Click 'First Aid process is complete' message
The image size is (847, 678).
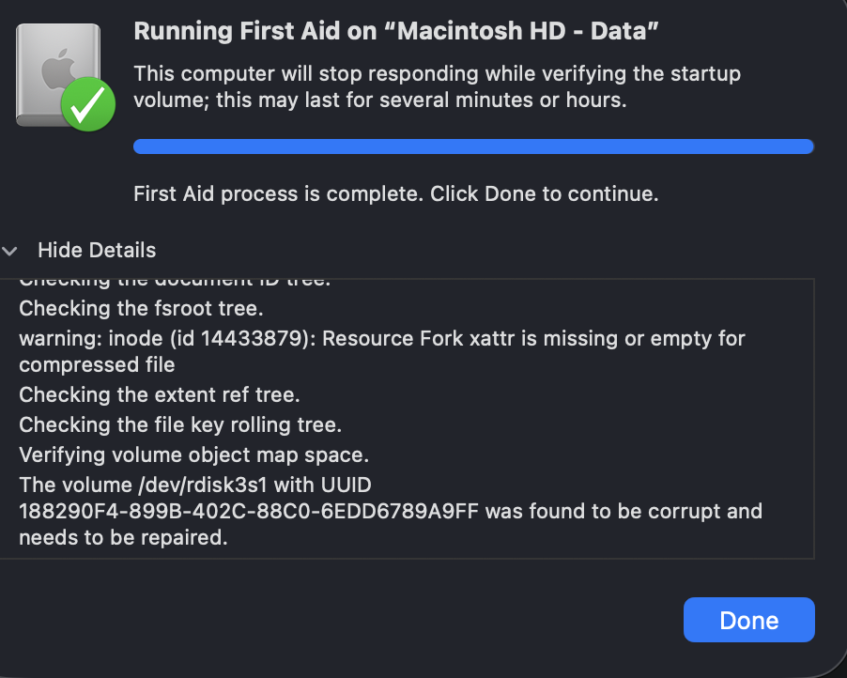click(x=395, y=194)
